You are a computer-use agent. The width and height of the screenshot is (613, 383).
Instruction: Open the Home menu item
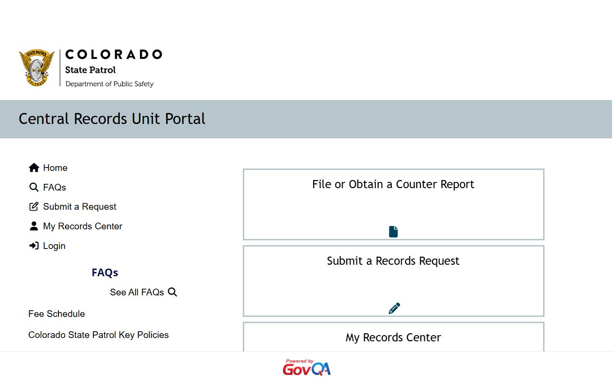point(55,168)
